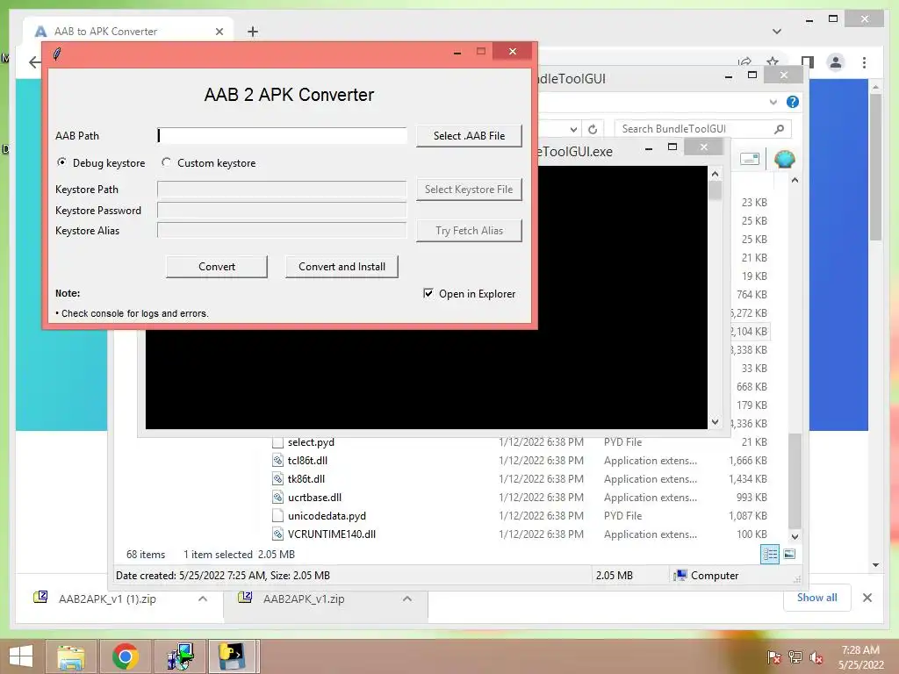Click the feather icon in converter title bar
Image resolution: width=899 pixels, height=674 pixels.
coord(57,54)
